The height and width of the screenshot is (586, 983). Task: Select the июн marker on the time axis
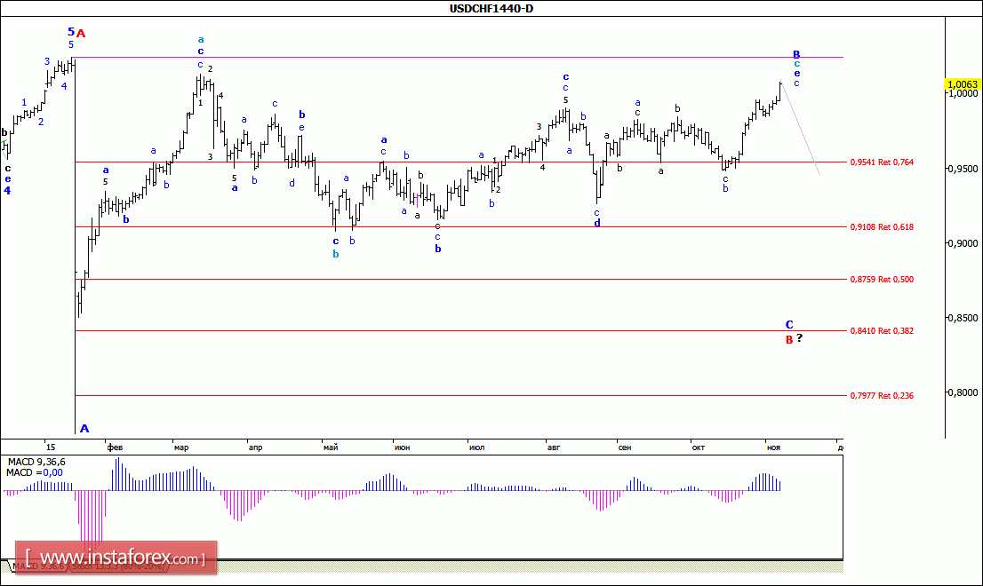click(x=401, y=447)
